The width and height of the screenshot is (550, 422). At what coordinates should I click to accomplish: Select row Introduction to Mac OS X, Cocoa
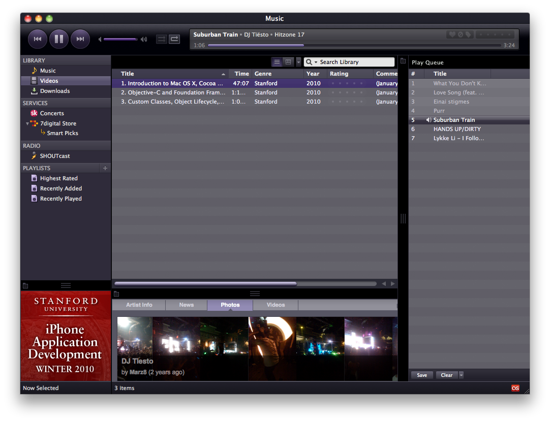point(255,83)
